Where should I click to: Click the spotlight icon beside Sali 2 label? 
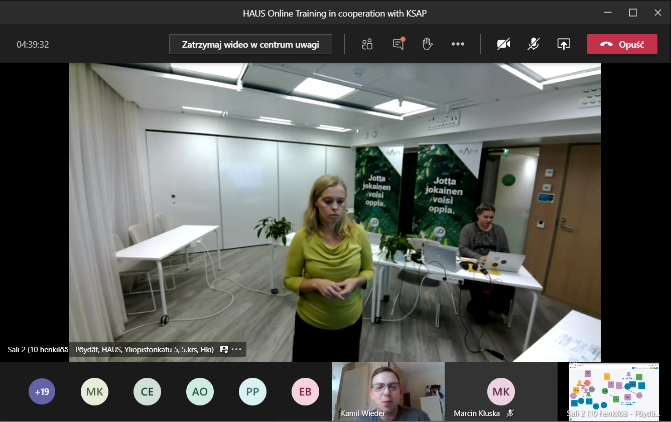tap(224, 349)
